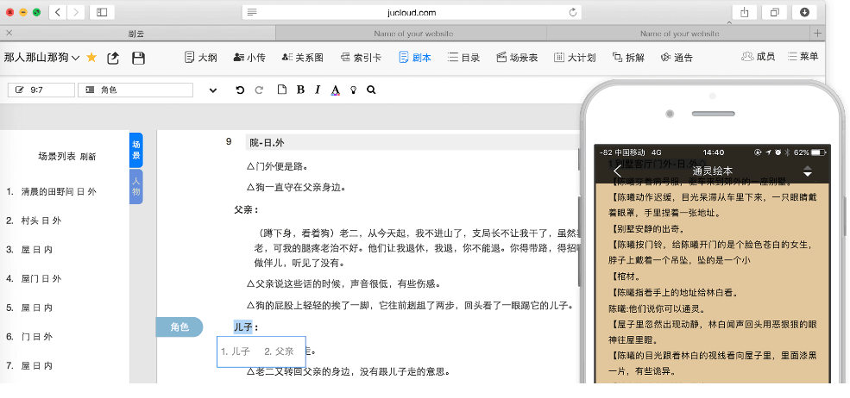
Task: Click the 角色 paragraph style field
Action: [135, 90]
